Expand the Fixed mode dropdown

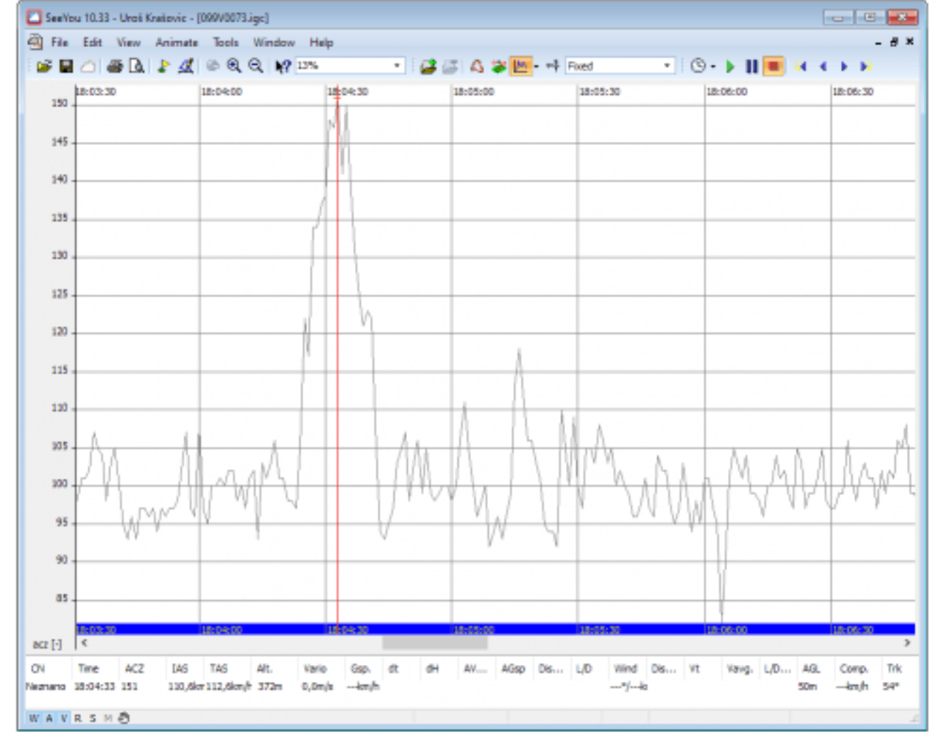(x=667, y=65)
